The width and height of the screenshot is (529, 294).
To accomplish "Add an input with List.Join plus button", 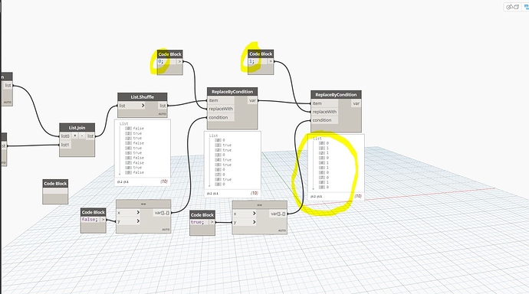I will tap(75, 136).
